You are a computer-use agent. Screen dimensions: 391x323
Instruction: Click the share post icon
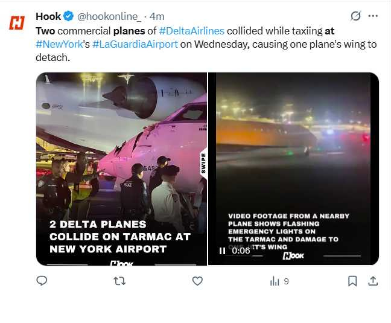(x=373, y=281)
